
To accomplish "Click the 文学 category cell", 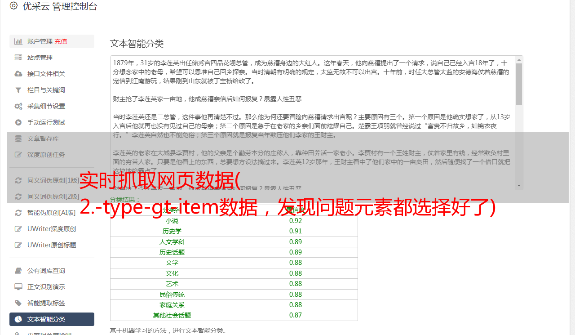I will [x=172, y=263].
